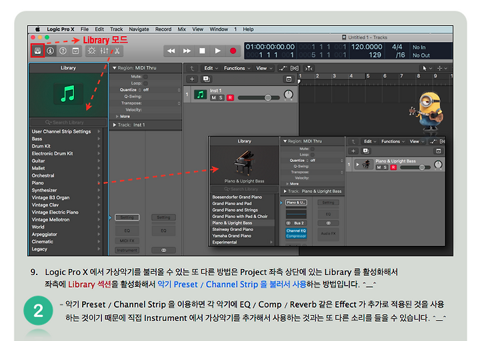Toggle Loop checkbox in inset Region inspector
The height and width of the screenshot is (341, 480).
pyautogui.click(x=313, y=155)
